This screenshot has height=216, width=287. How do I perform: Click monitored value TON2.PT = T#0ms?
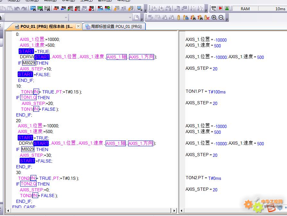[x=203, y=178]
